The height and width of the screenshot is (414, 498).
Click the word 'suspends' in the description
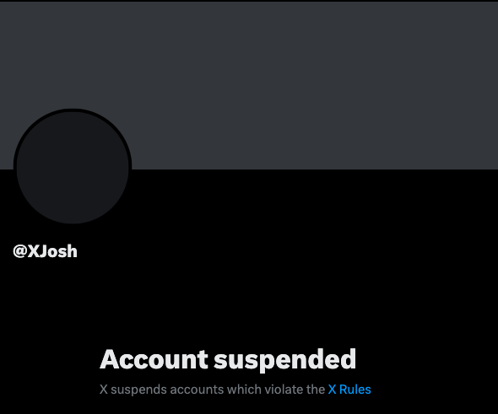pyautogui.click(x=138, y=390)
